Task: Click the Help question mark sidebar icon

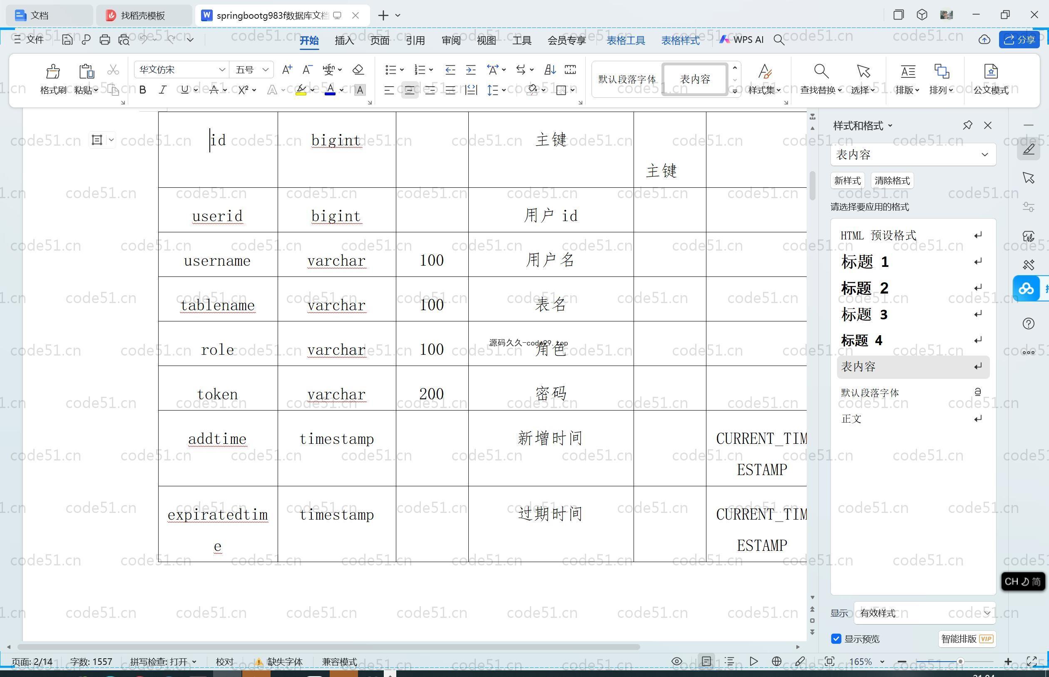Action: (1028, 324)
